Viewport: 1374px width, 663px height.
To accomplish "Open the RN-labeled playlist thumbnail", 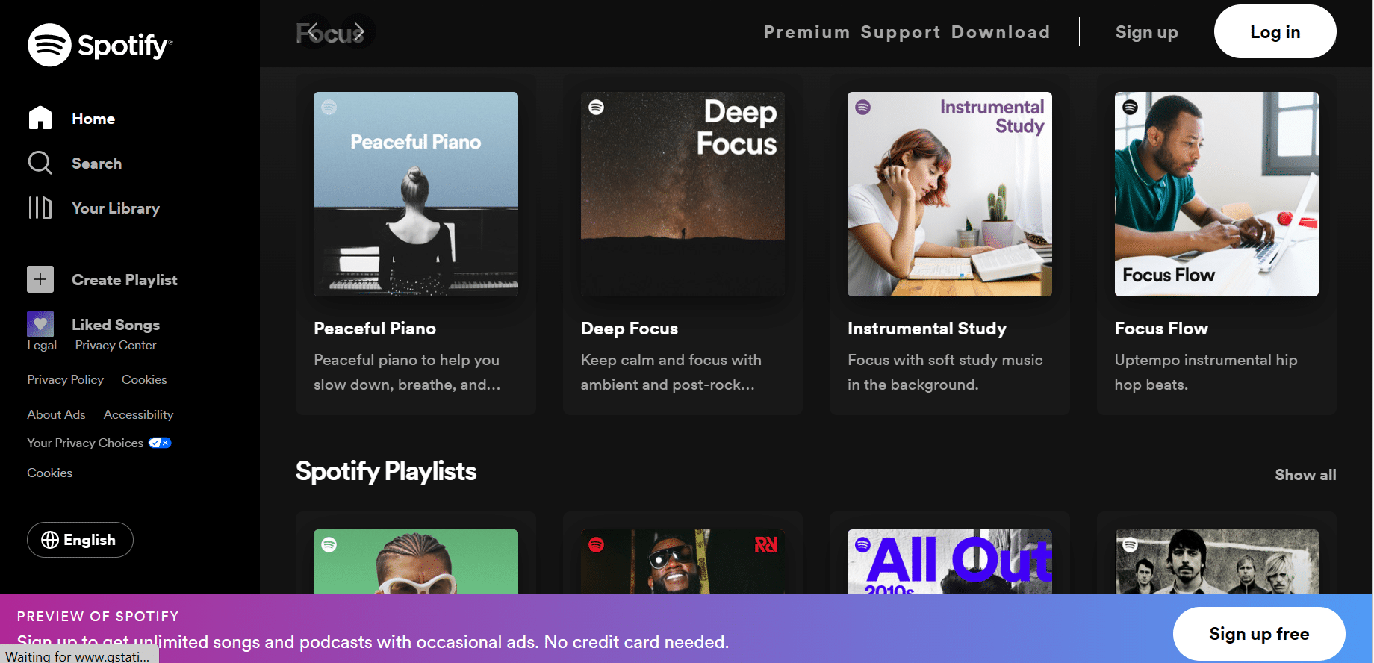I will 683,561.
